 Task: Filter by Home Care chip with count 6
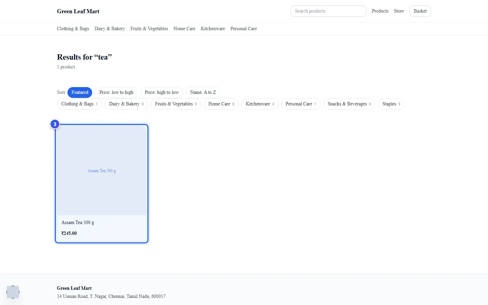pos(221,104)
